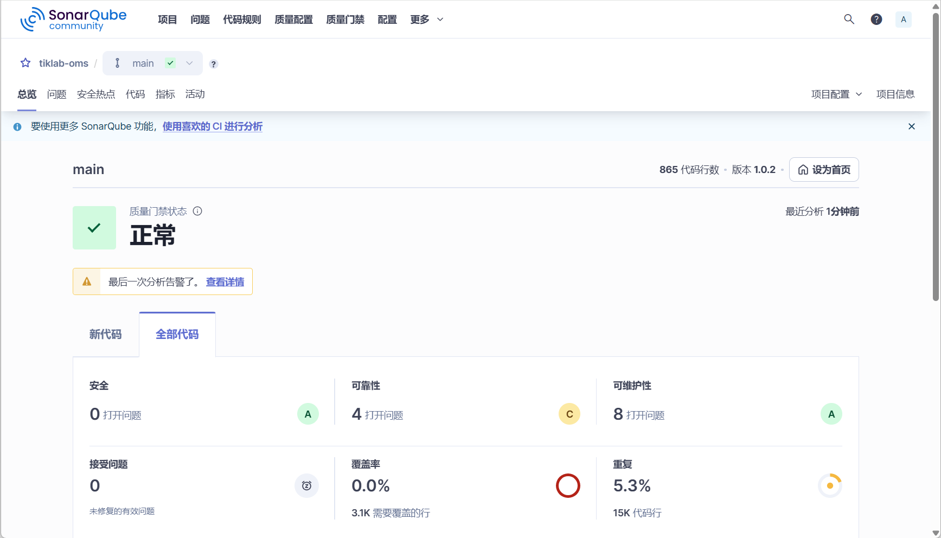Open the 5.3% duplication value
The height and width of the screenshot is (538, 941).
632,486
